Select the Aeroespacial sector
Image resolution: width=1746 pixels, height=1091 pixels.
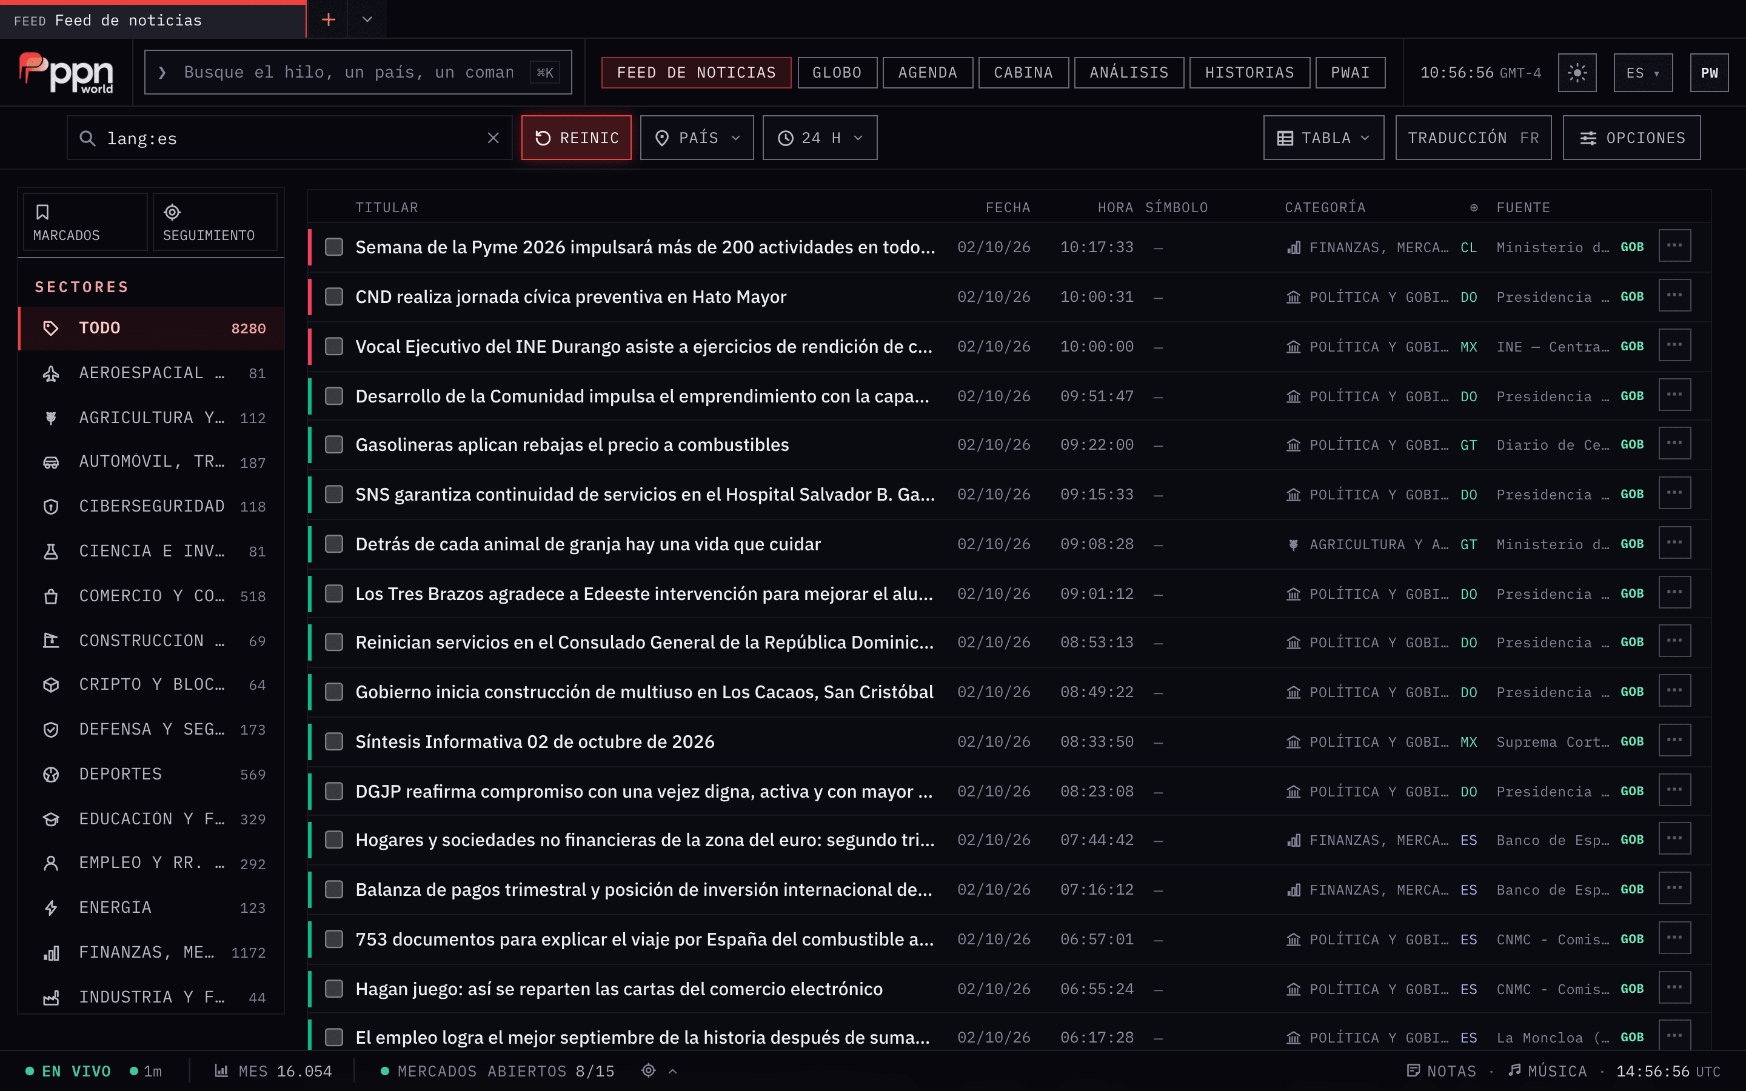(x=152, y=373)
